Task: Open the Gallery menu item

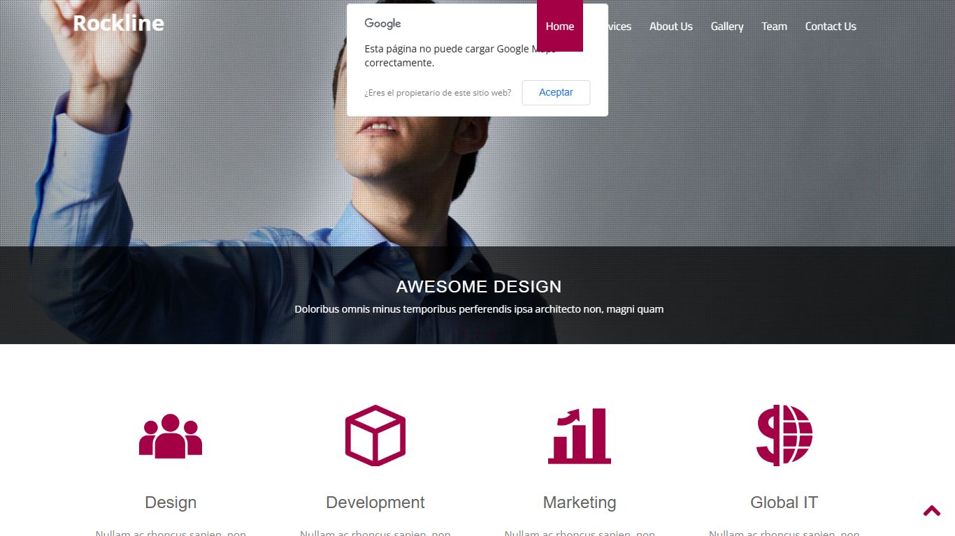Action: coord(726,27)
